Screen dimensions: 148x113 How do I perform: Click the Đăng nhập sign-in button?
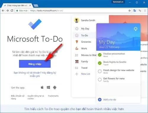coord(35,64)
